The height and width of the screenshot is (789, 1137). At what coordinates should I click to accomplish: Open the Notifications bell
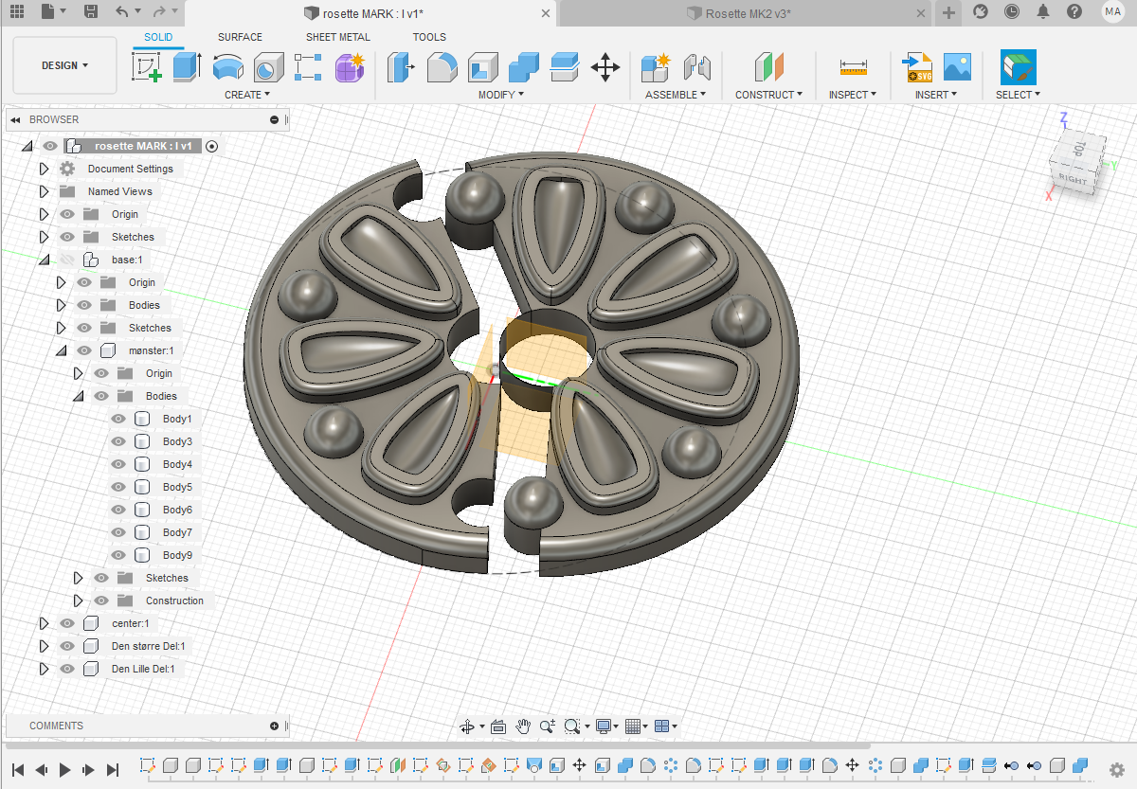point(1043,11)
